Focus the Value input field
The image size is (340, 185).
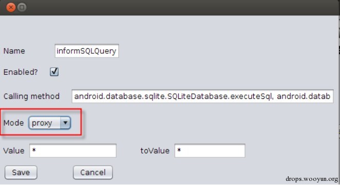(73, 151)
